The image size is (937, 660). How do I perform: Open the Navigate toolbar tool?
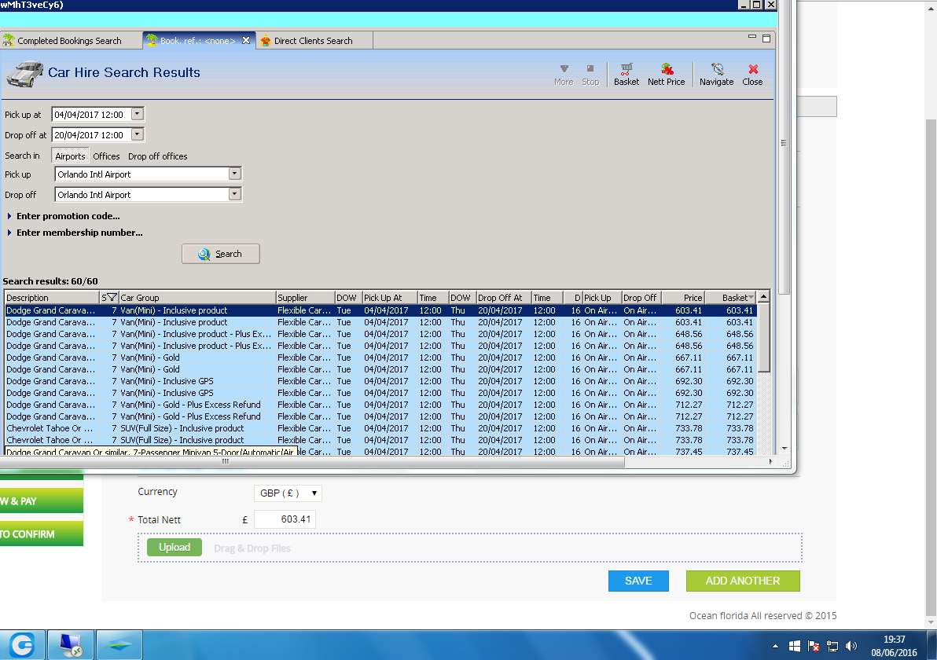(x=716, y=75)
